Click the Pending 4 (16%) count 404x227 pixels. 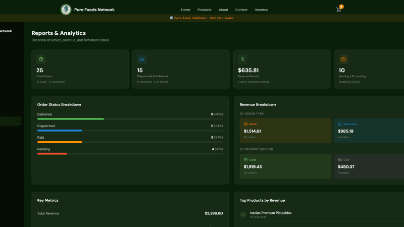[x=217, y=149]
